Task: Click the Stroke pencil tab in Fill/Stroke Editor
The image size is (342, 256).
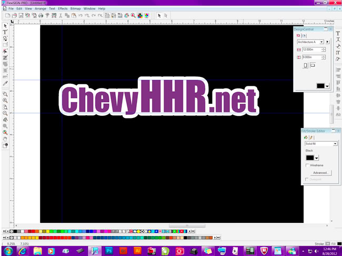Action: [311, 137]
